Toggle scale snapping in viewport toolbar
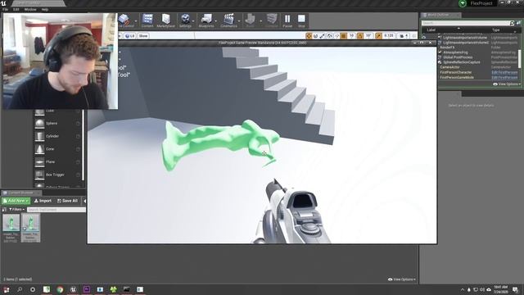This screenshot has height=295, width=524. 378,36
